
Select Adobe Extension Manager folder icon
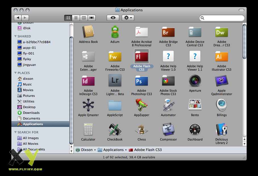[x=88, y=56]
